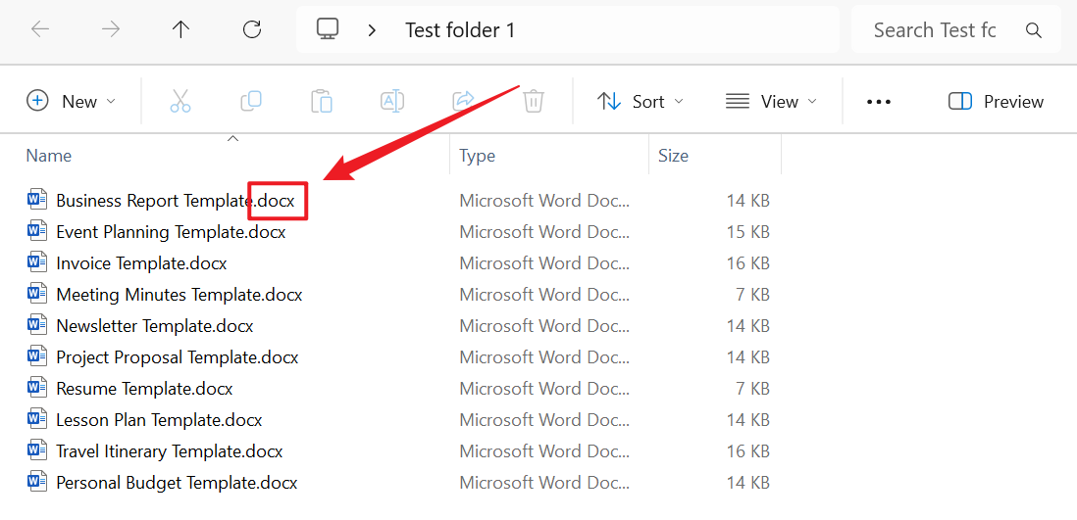Expand the Sort options menu

(641, 102)
